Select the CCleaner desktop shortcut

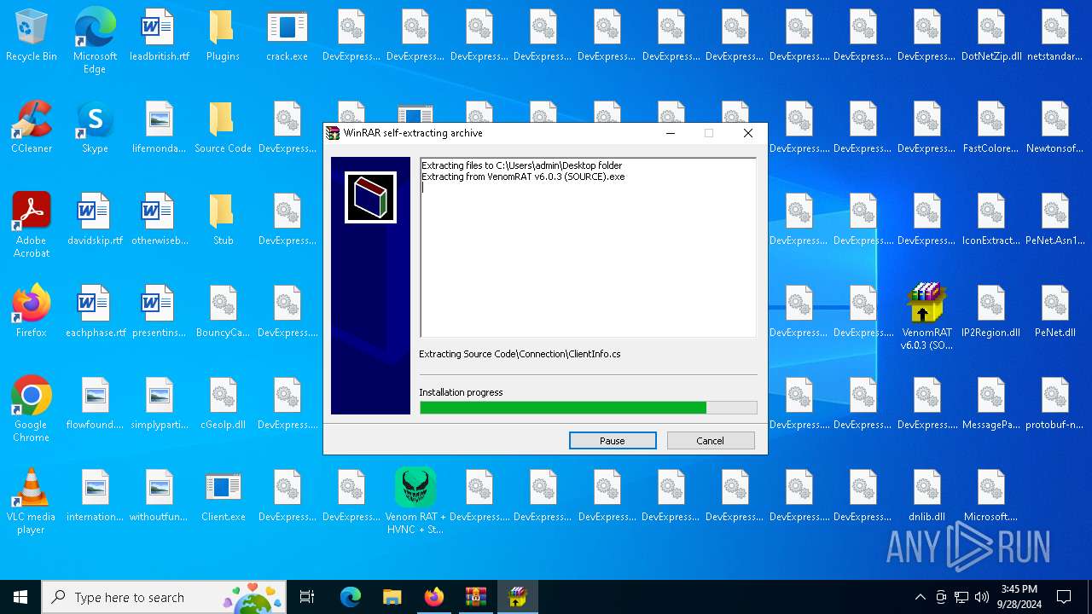pos(32,127)
